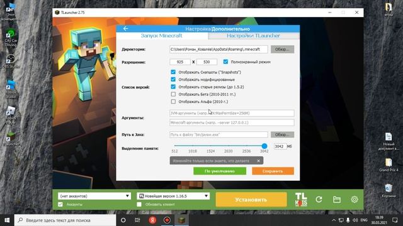The width and height of the screenshot is (403, 226).
Task: Enable the Обновить клиент checkbox
Action: (x=139, y=205)
